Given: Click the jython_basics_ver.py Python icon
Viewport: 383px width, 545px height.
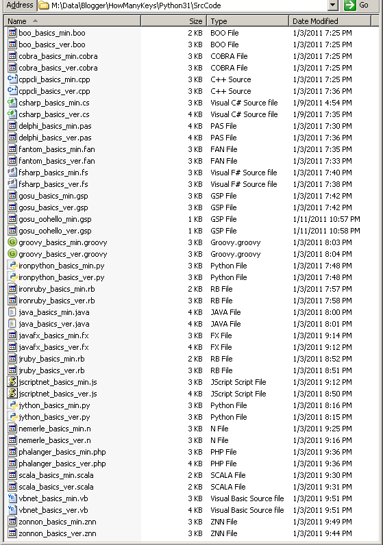Looking at the screenshot, I should point(12,417).
